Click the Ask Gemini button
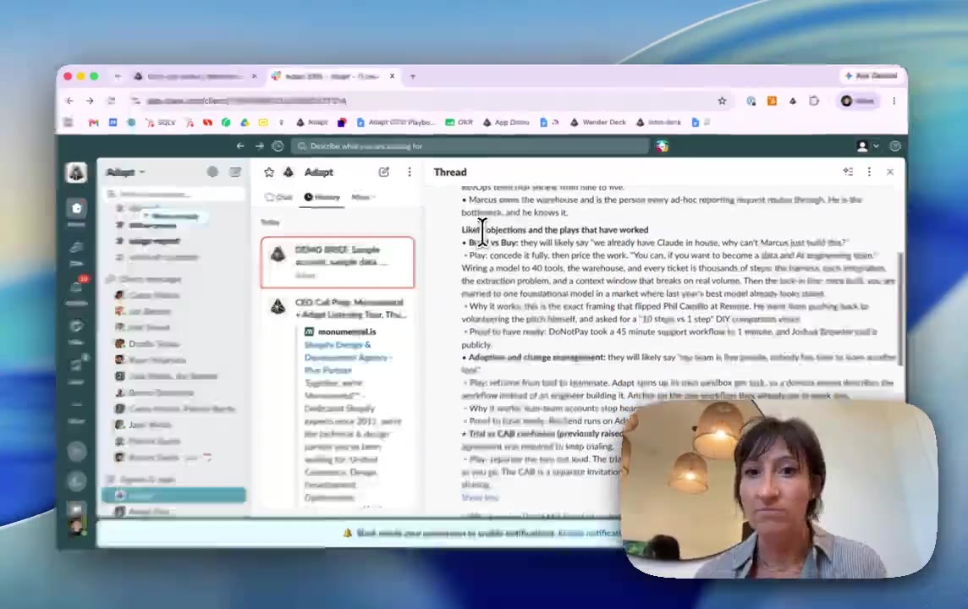Viewport: 968px width, 609px height. point(871,75)
